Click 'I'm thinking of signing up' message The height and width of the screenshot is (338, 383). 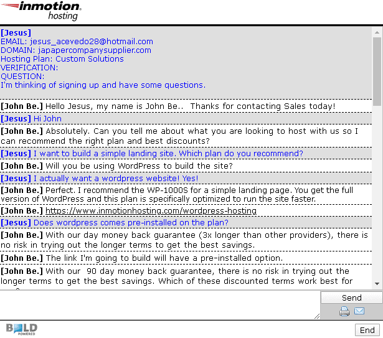tap(103, 85)
